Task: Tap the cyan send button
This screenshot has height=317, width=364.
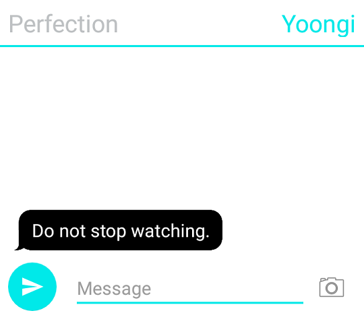Action: pyautogui.click(x=32, y=287)
